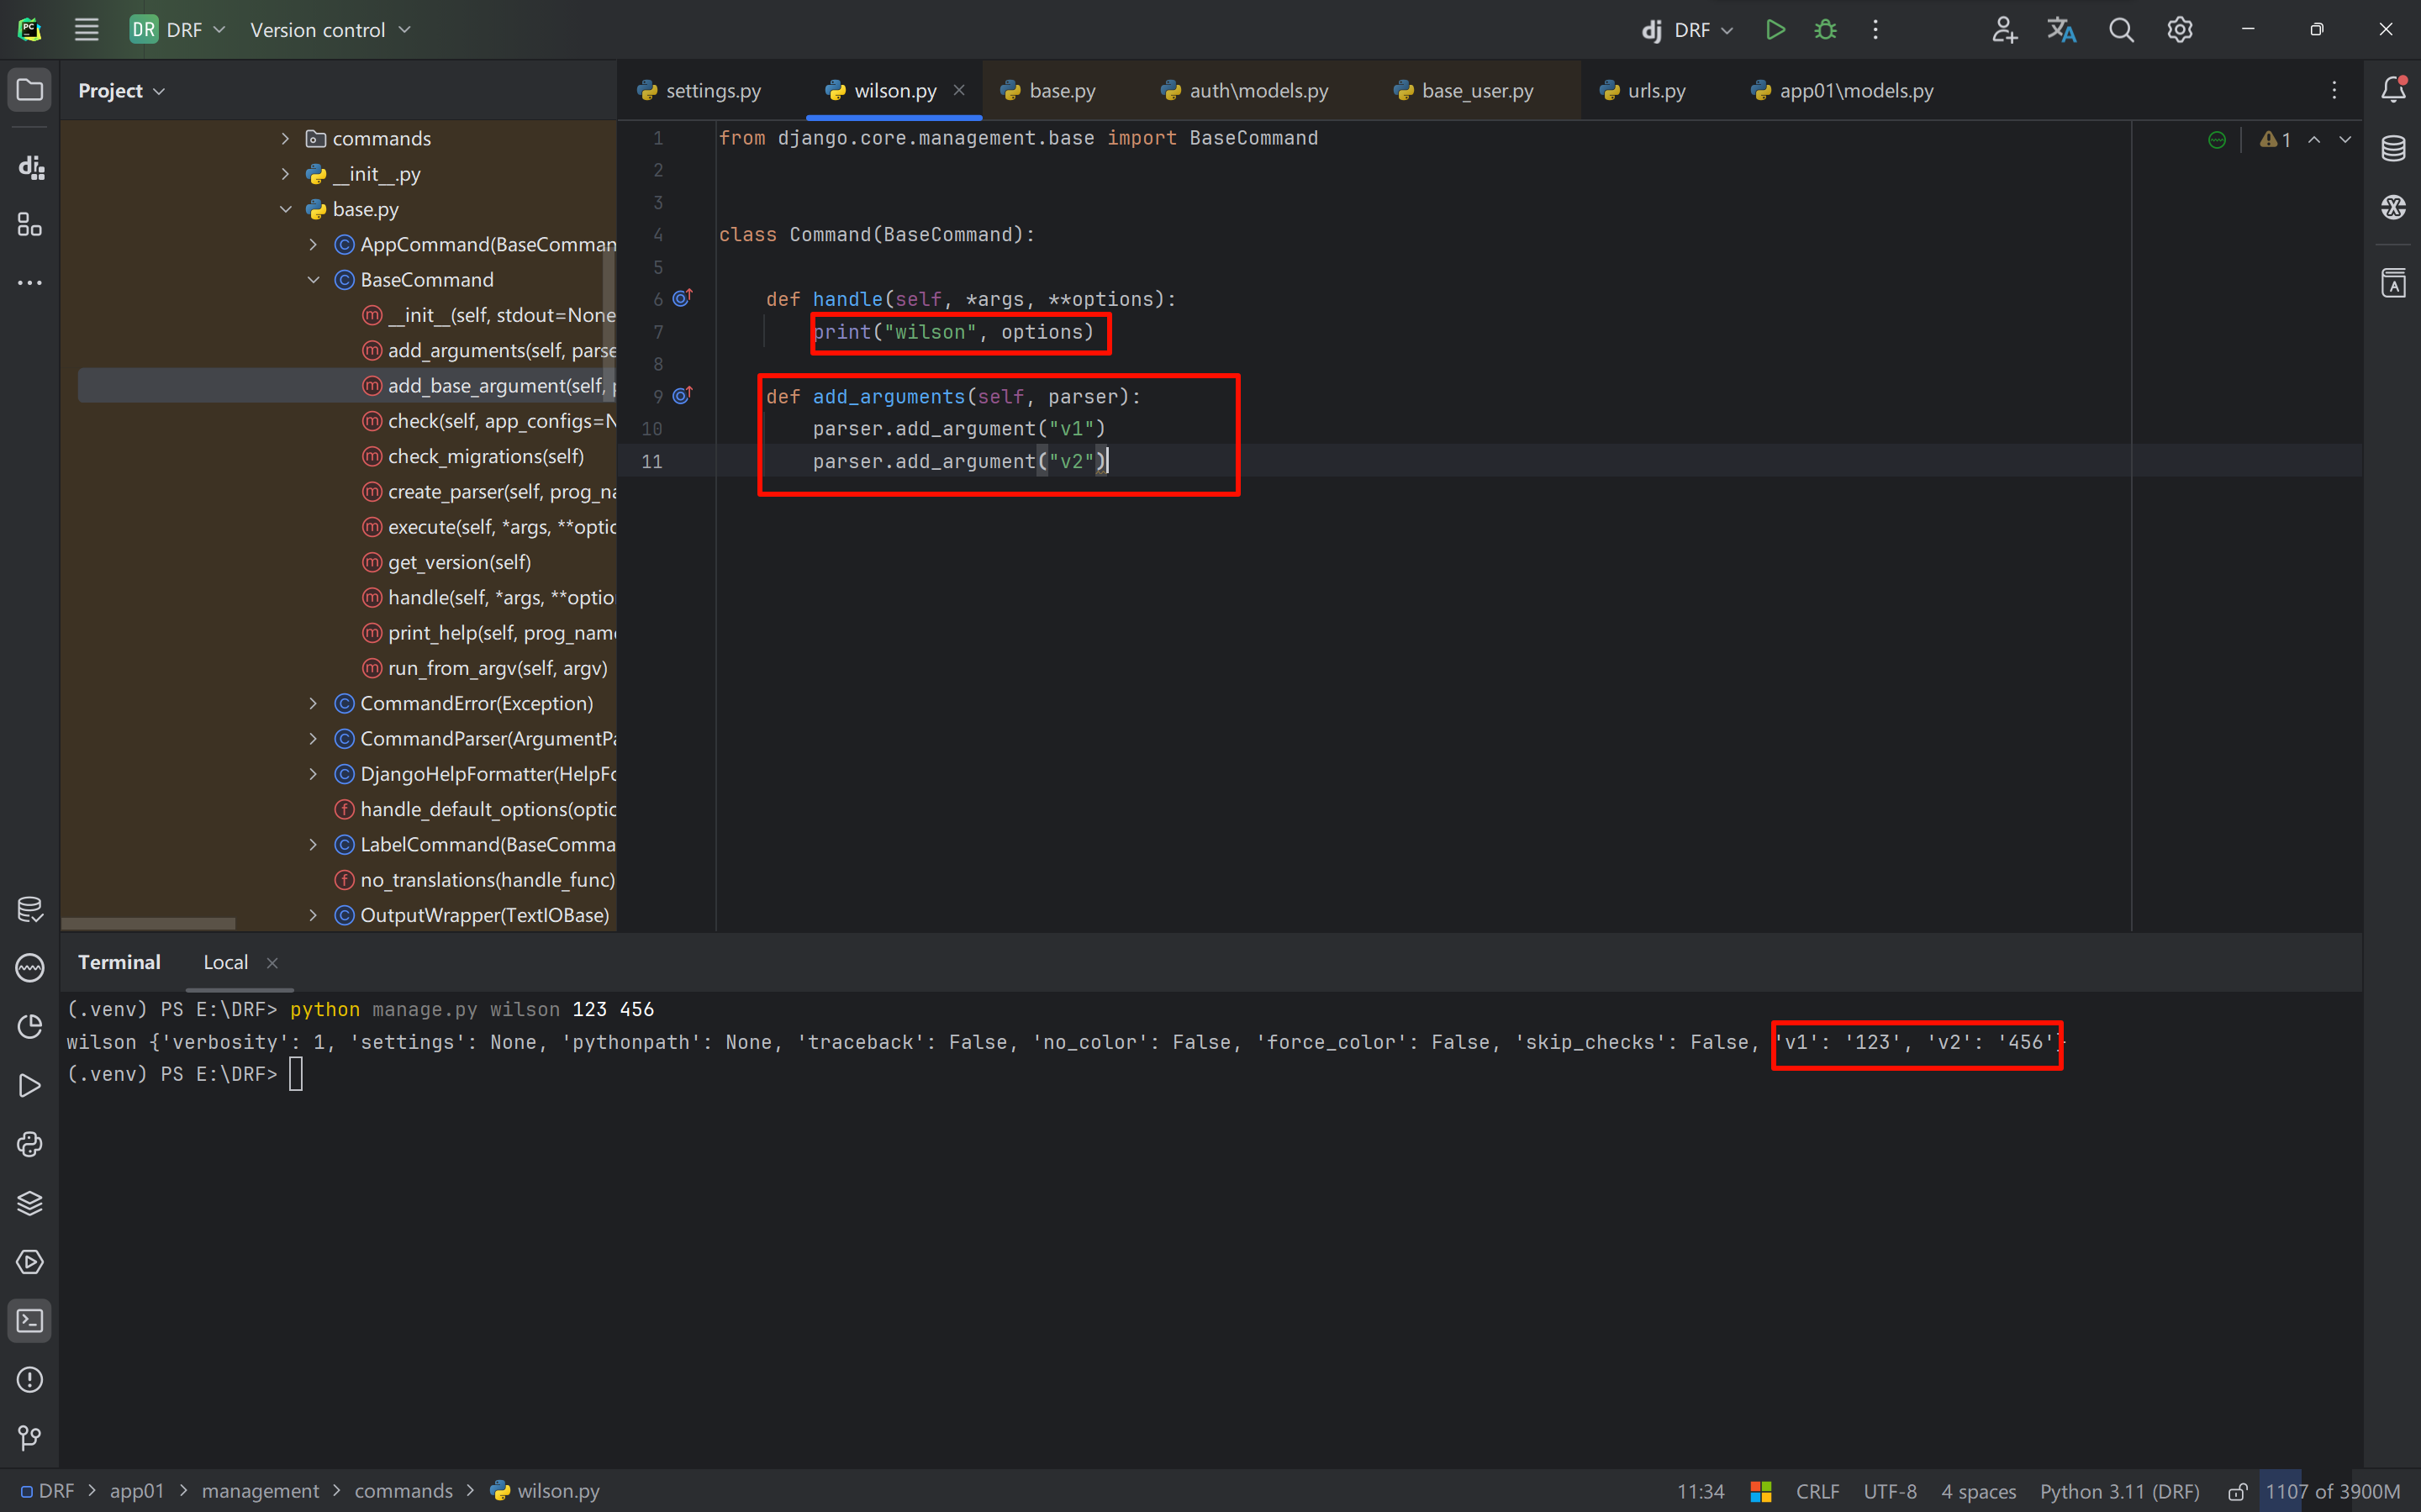Screen dimensions: 2421x1512
Task: Open the Notifications bell icon
Action: tap(2393, 90)
